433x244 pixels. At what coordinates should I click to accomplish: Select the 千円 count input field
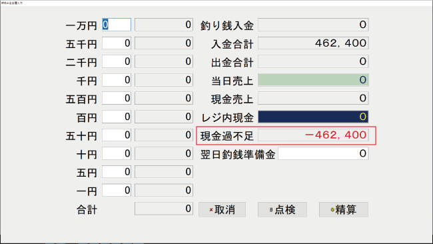click(117, 80)
